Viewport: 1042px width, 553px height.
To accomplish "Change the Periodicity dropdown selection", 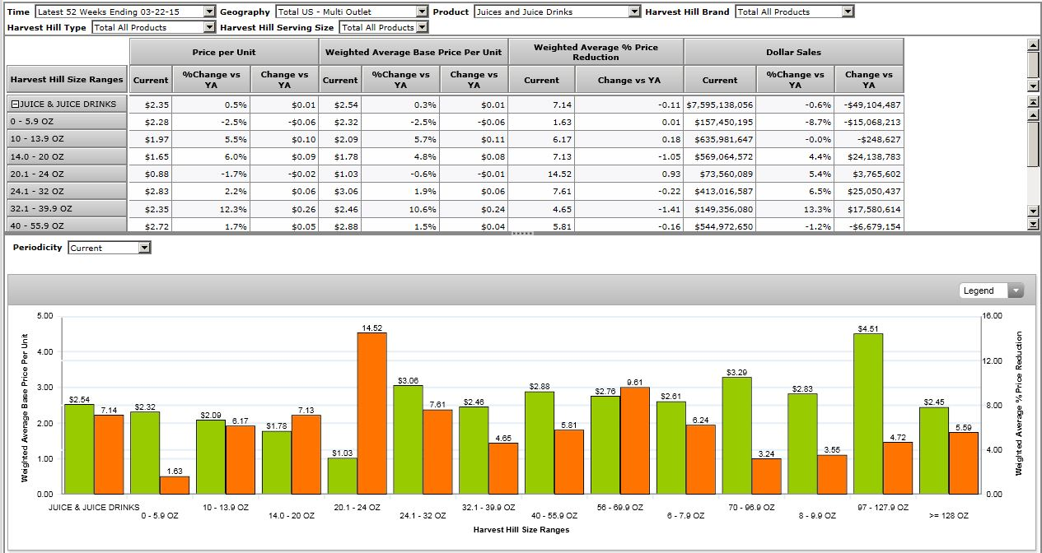I will click(x=145, y=248).
